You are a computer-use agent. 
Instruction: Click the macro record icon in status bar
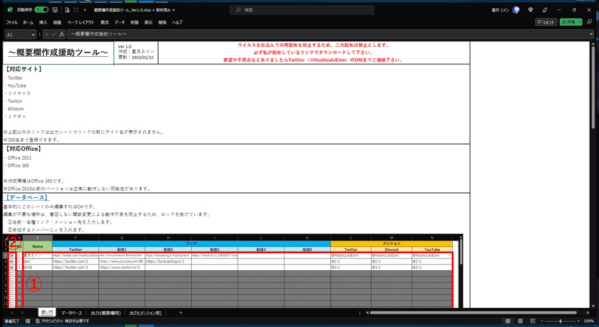click(x=28, y=321)
